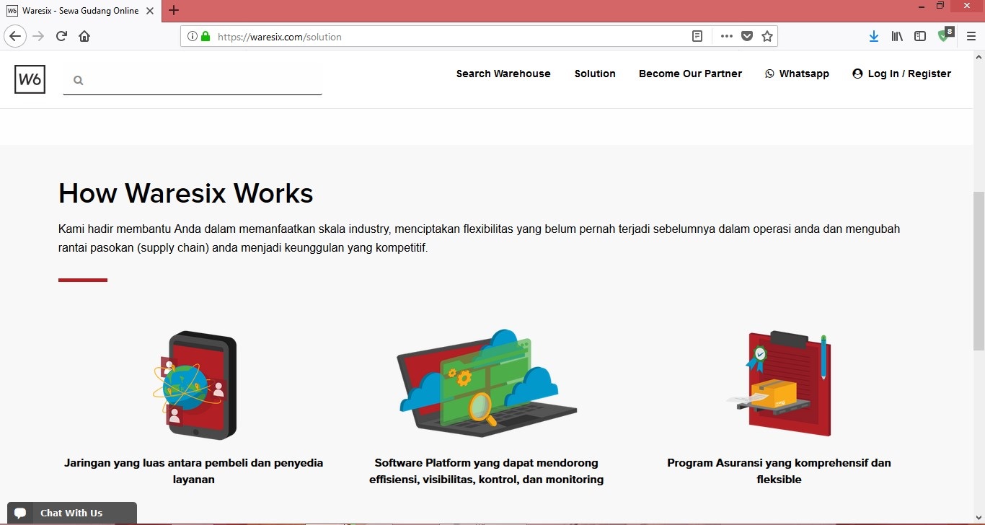Open the downloads panel
This screenshot has width=985, height=525.
click(874, 36)
